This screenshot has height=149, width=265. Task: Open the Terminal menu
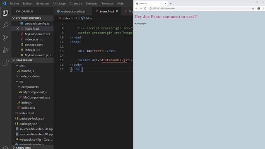pyautogui.click(x=107, y=3)
